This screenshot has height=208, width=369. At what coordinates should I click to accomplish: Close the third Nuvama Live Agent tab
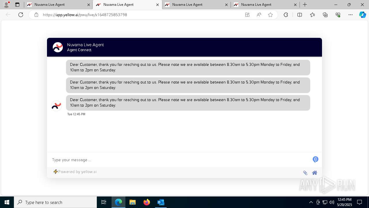(226, 5)
